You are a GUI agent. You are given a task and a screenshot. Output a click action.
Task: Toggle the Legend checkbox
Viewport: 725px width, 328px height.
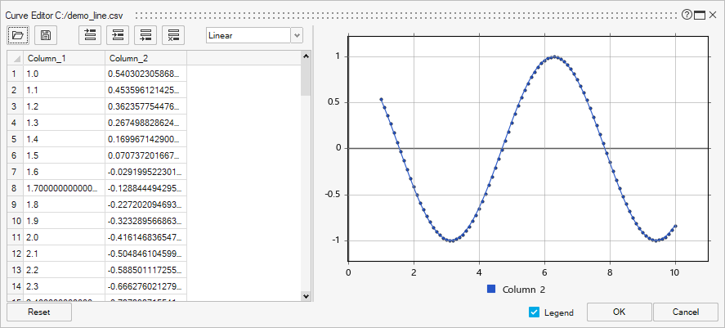pyautogui.click(x=535, y=312)
